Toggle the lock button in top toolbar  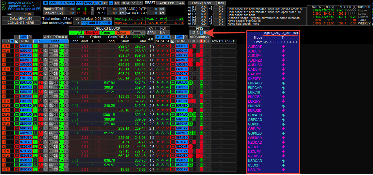(x=53, y=3)
